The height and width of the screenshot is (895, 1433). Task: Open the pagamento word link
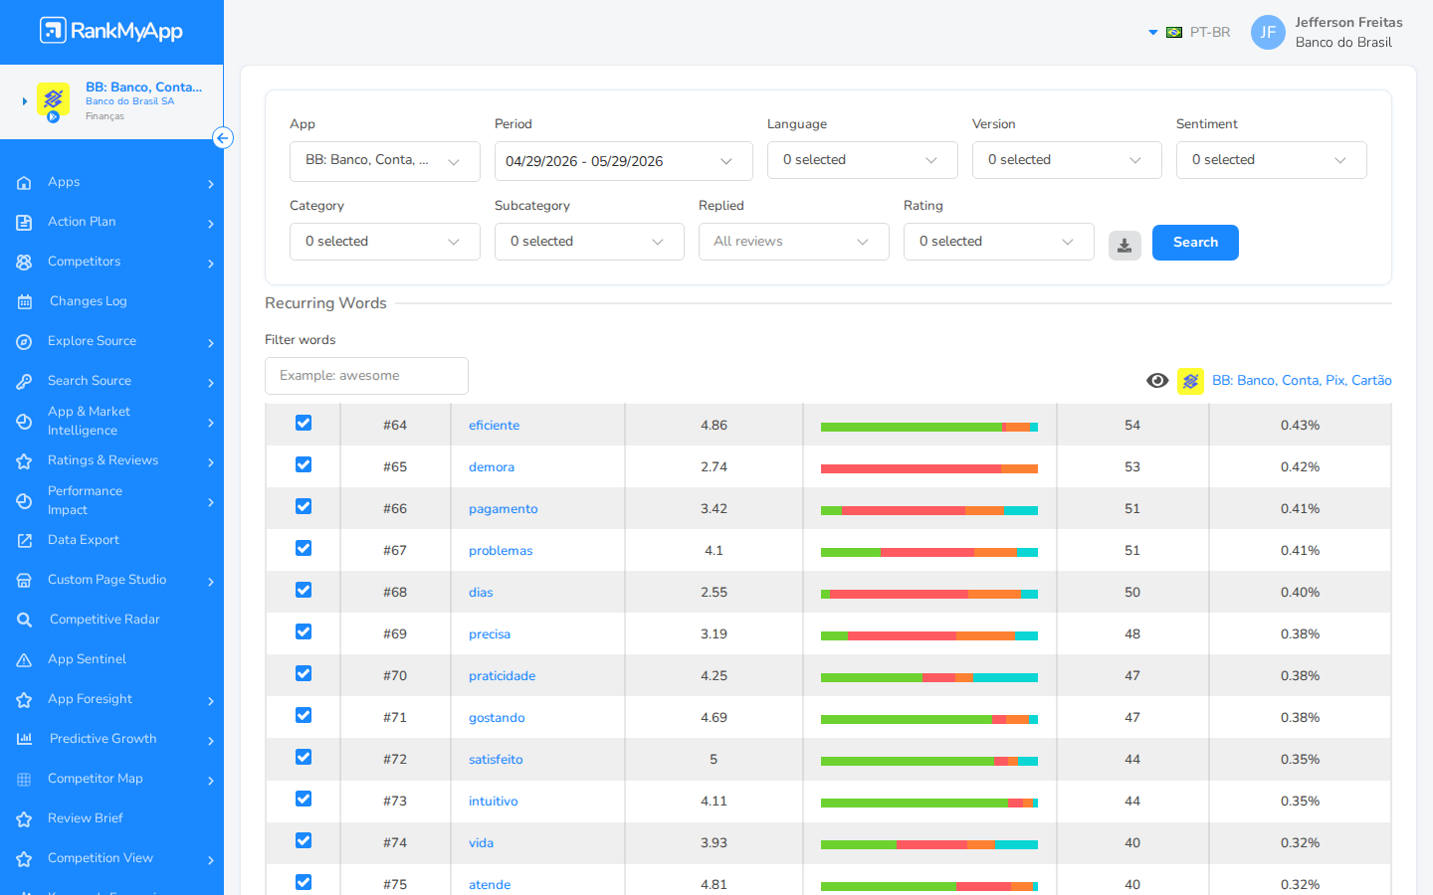503,508
